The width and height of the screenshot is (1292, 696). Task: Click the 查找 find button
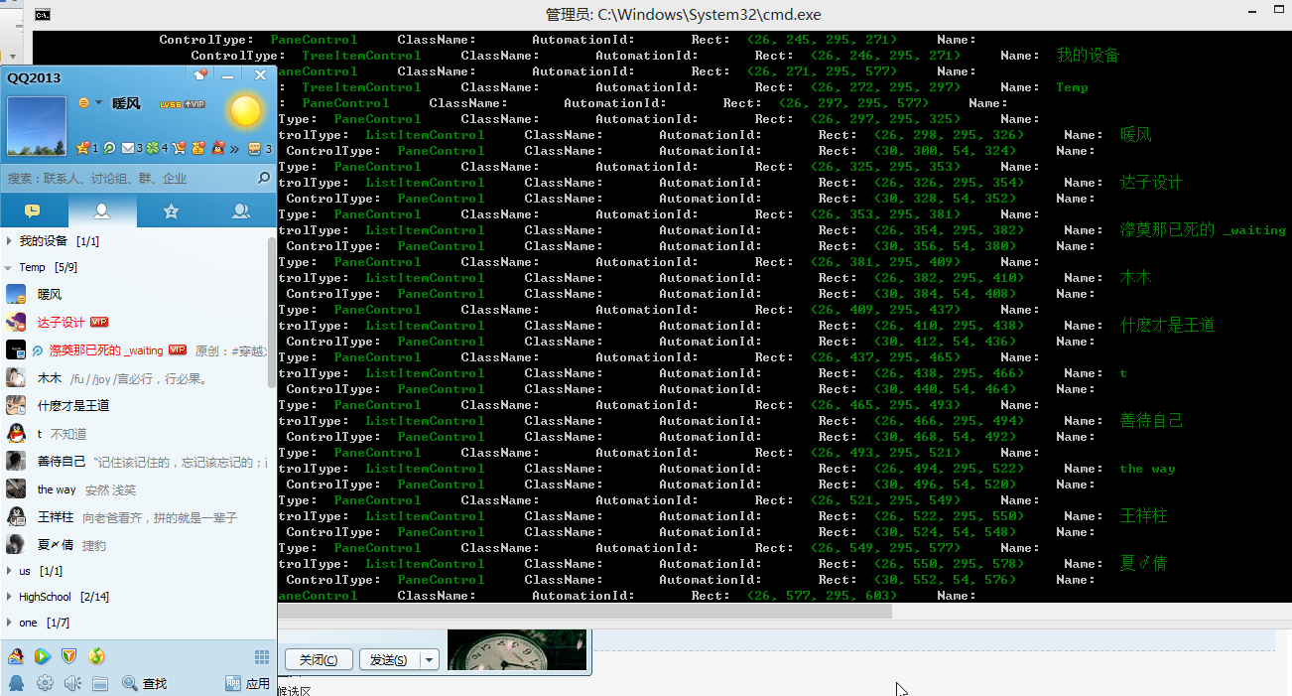click(x=145, y=683)
